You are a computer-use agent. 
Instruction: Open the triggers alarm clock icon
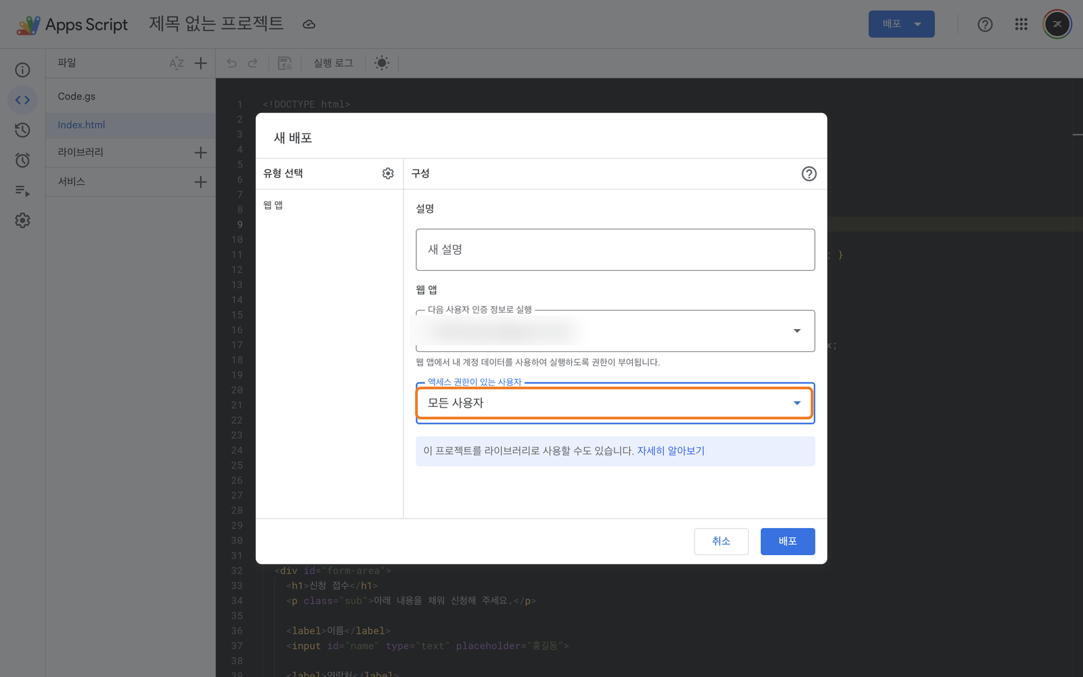tap(22, 160)
